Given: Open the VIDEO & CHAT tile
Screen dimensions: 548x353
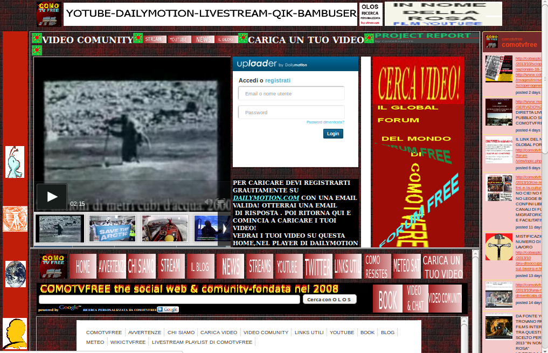Looking at the screenshot, I should (x=415, y=299).
